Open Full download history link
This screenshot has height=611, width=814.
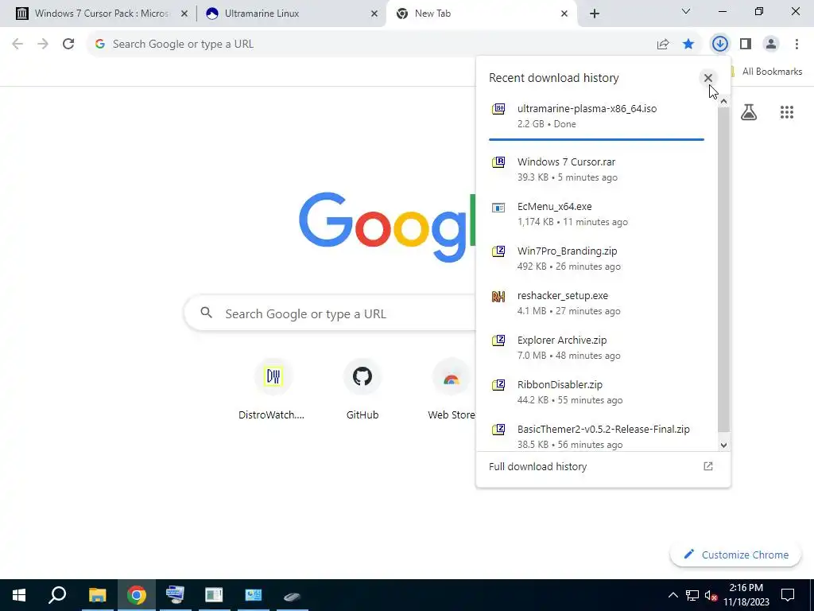(x=538, y=466)
